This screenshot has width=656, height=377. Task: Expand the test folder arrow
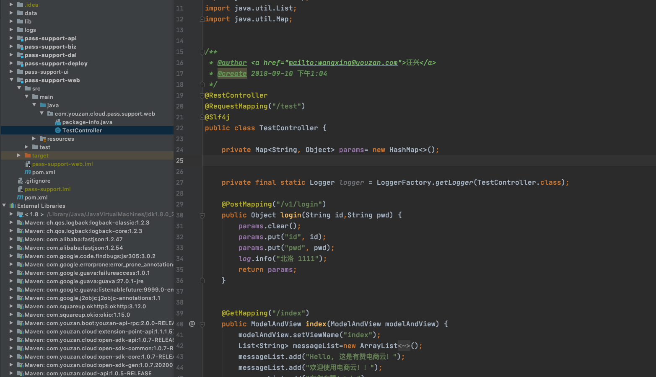tap(27, 147)
